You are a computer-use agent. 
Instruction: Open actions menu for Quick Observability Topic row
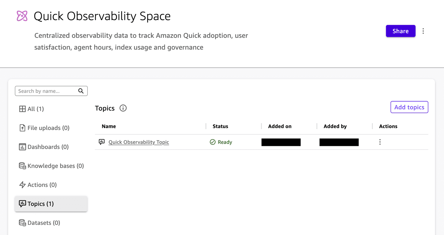pyautogui.click(x=380, y=142)
